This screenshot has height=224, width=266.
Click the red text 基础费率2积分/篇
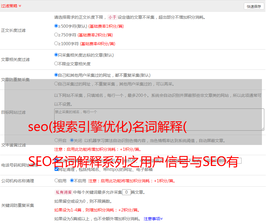coord(95,35)
